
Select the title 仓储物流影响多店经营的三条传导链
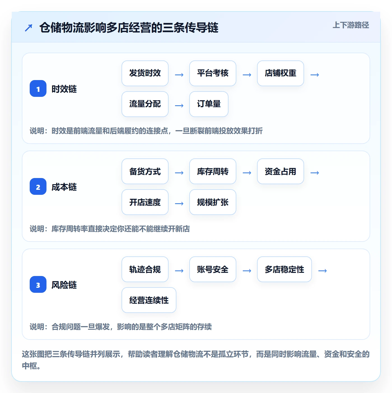129,28
